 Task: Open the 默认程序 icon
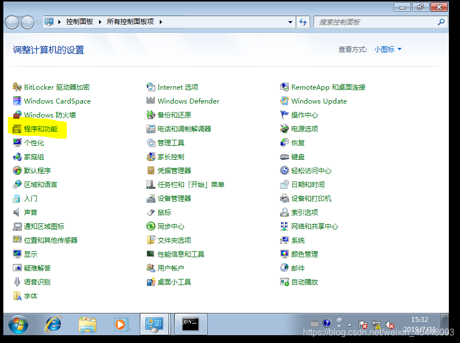[x=17, y=170]
